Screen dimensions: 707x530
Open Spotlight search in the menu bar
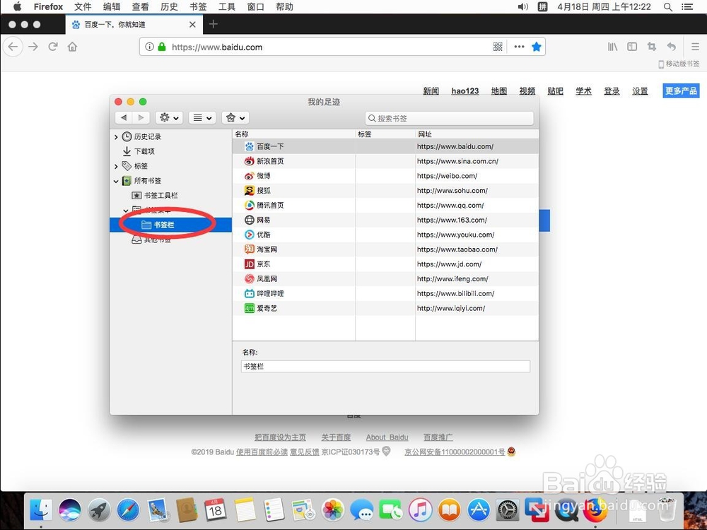pyautogui.click(x=668, y=7)
